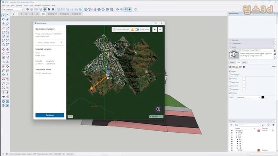Enable the Endpoints checkbox

230,89
